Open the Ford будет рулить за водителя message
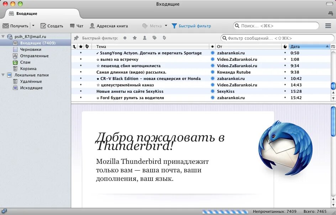 point(201,98)
